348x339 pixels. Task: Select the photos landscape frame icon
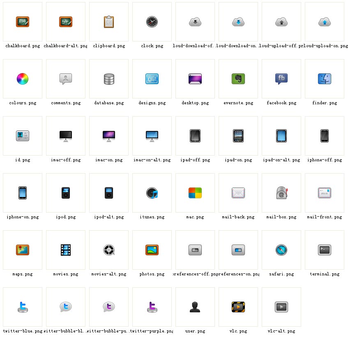[x=152, y=250]
